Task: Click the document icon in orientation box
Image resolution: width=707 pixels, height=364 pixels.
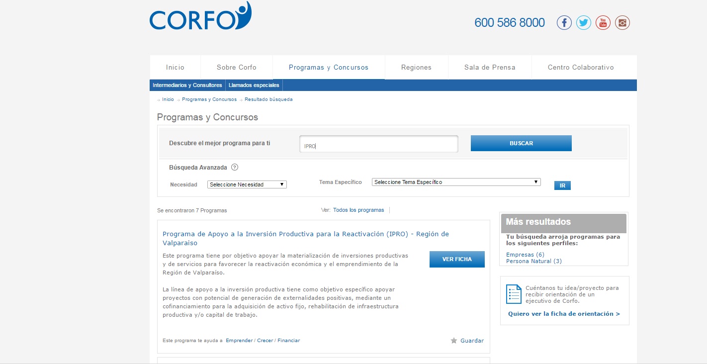Action: click(x=513, y=294)
